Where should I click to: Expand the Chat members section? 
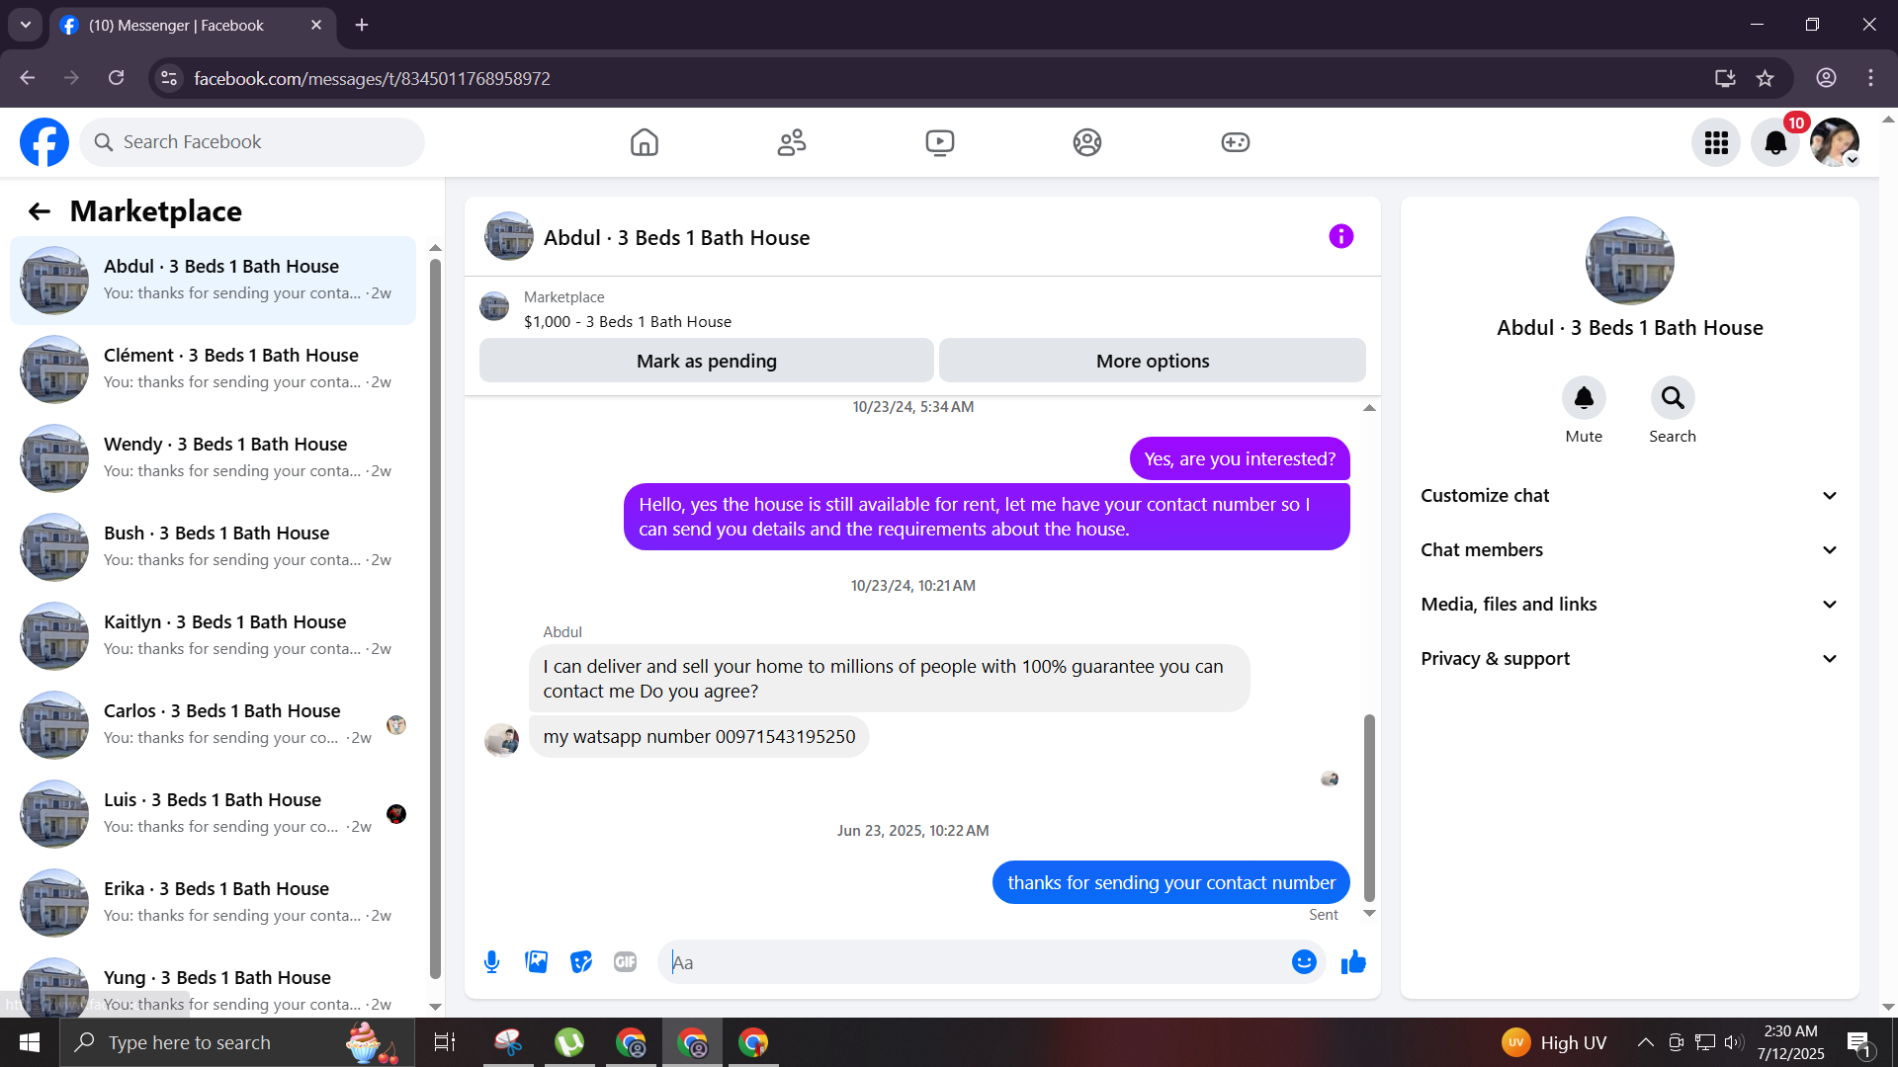click(x=1629, y=550)
